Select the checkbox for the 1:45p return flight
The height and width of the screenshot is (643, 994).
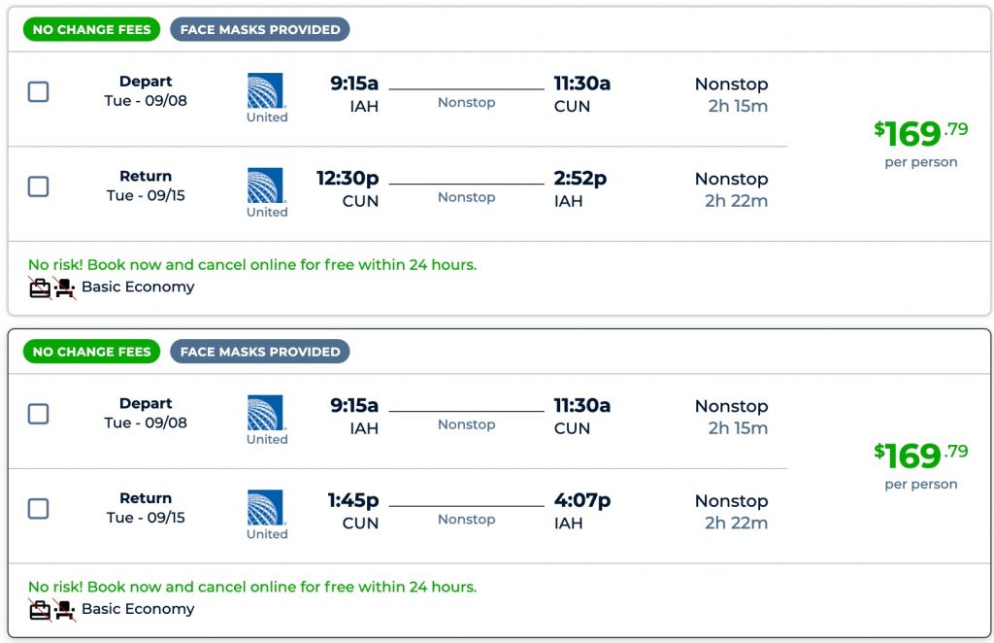tap(38, 509)
